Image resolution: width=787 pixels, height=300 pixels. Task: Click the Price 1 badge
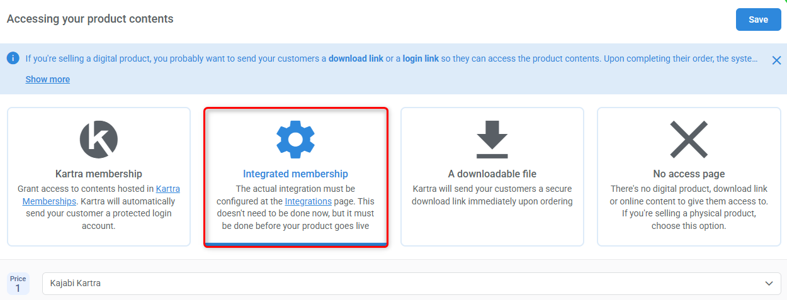18,284
